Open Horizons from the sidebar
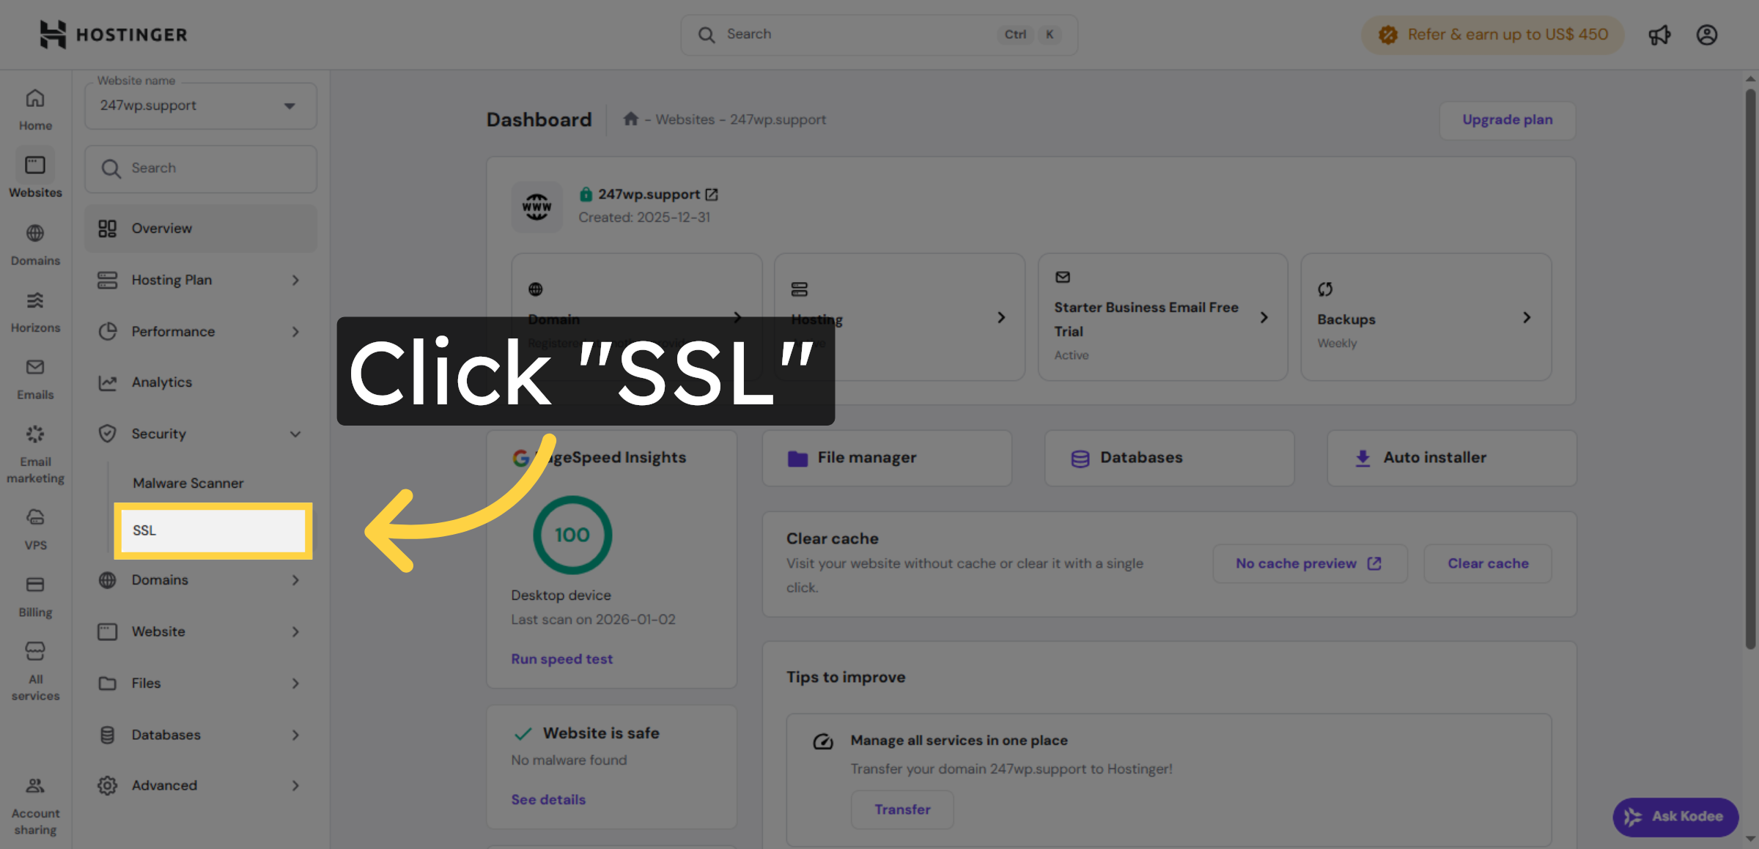Screen dimensions: 1759x849 tap(34, 310)
